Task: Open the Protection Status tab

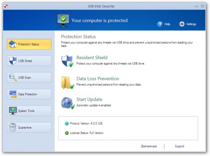Action: pyautogui.click(x=29, y=44)
